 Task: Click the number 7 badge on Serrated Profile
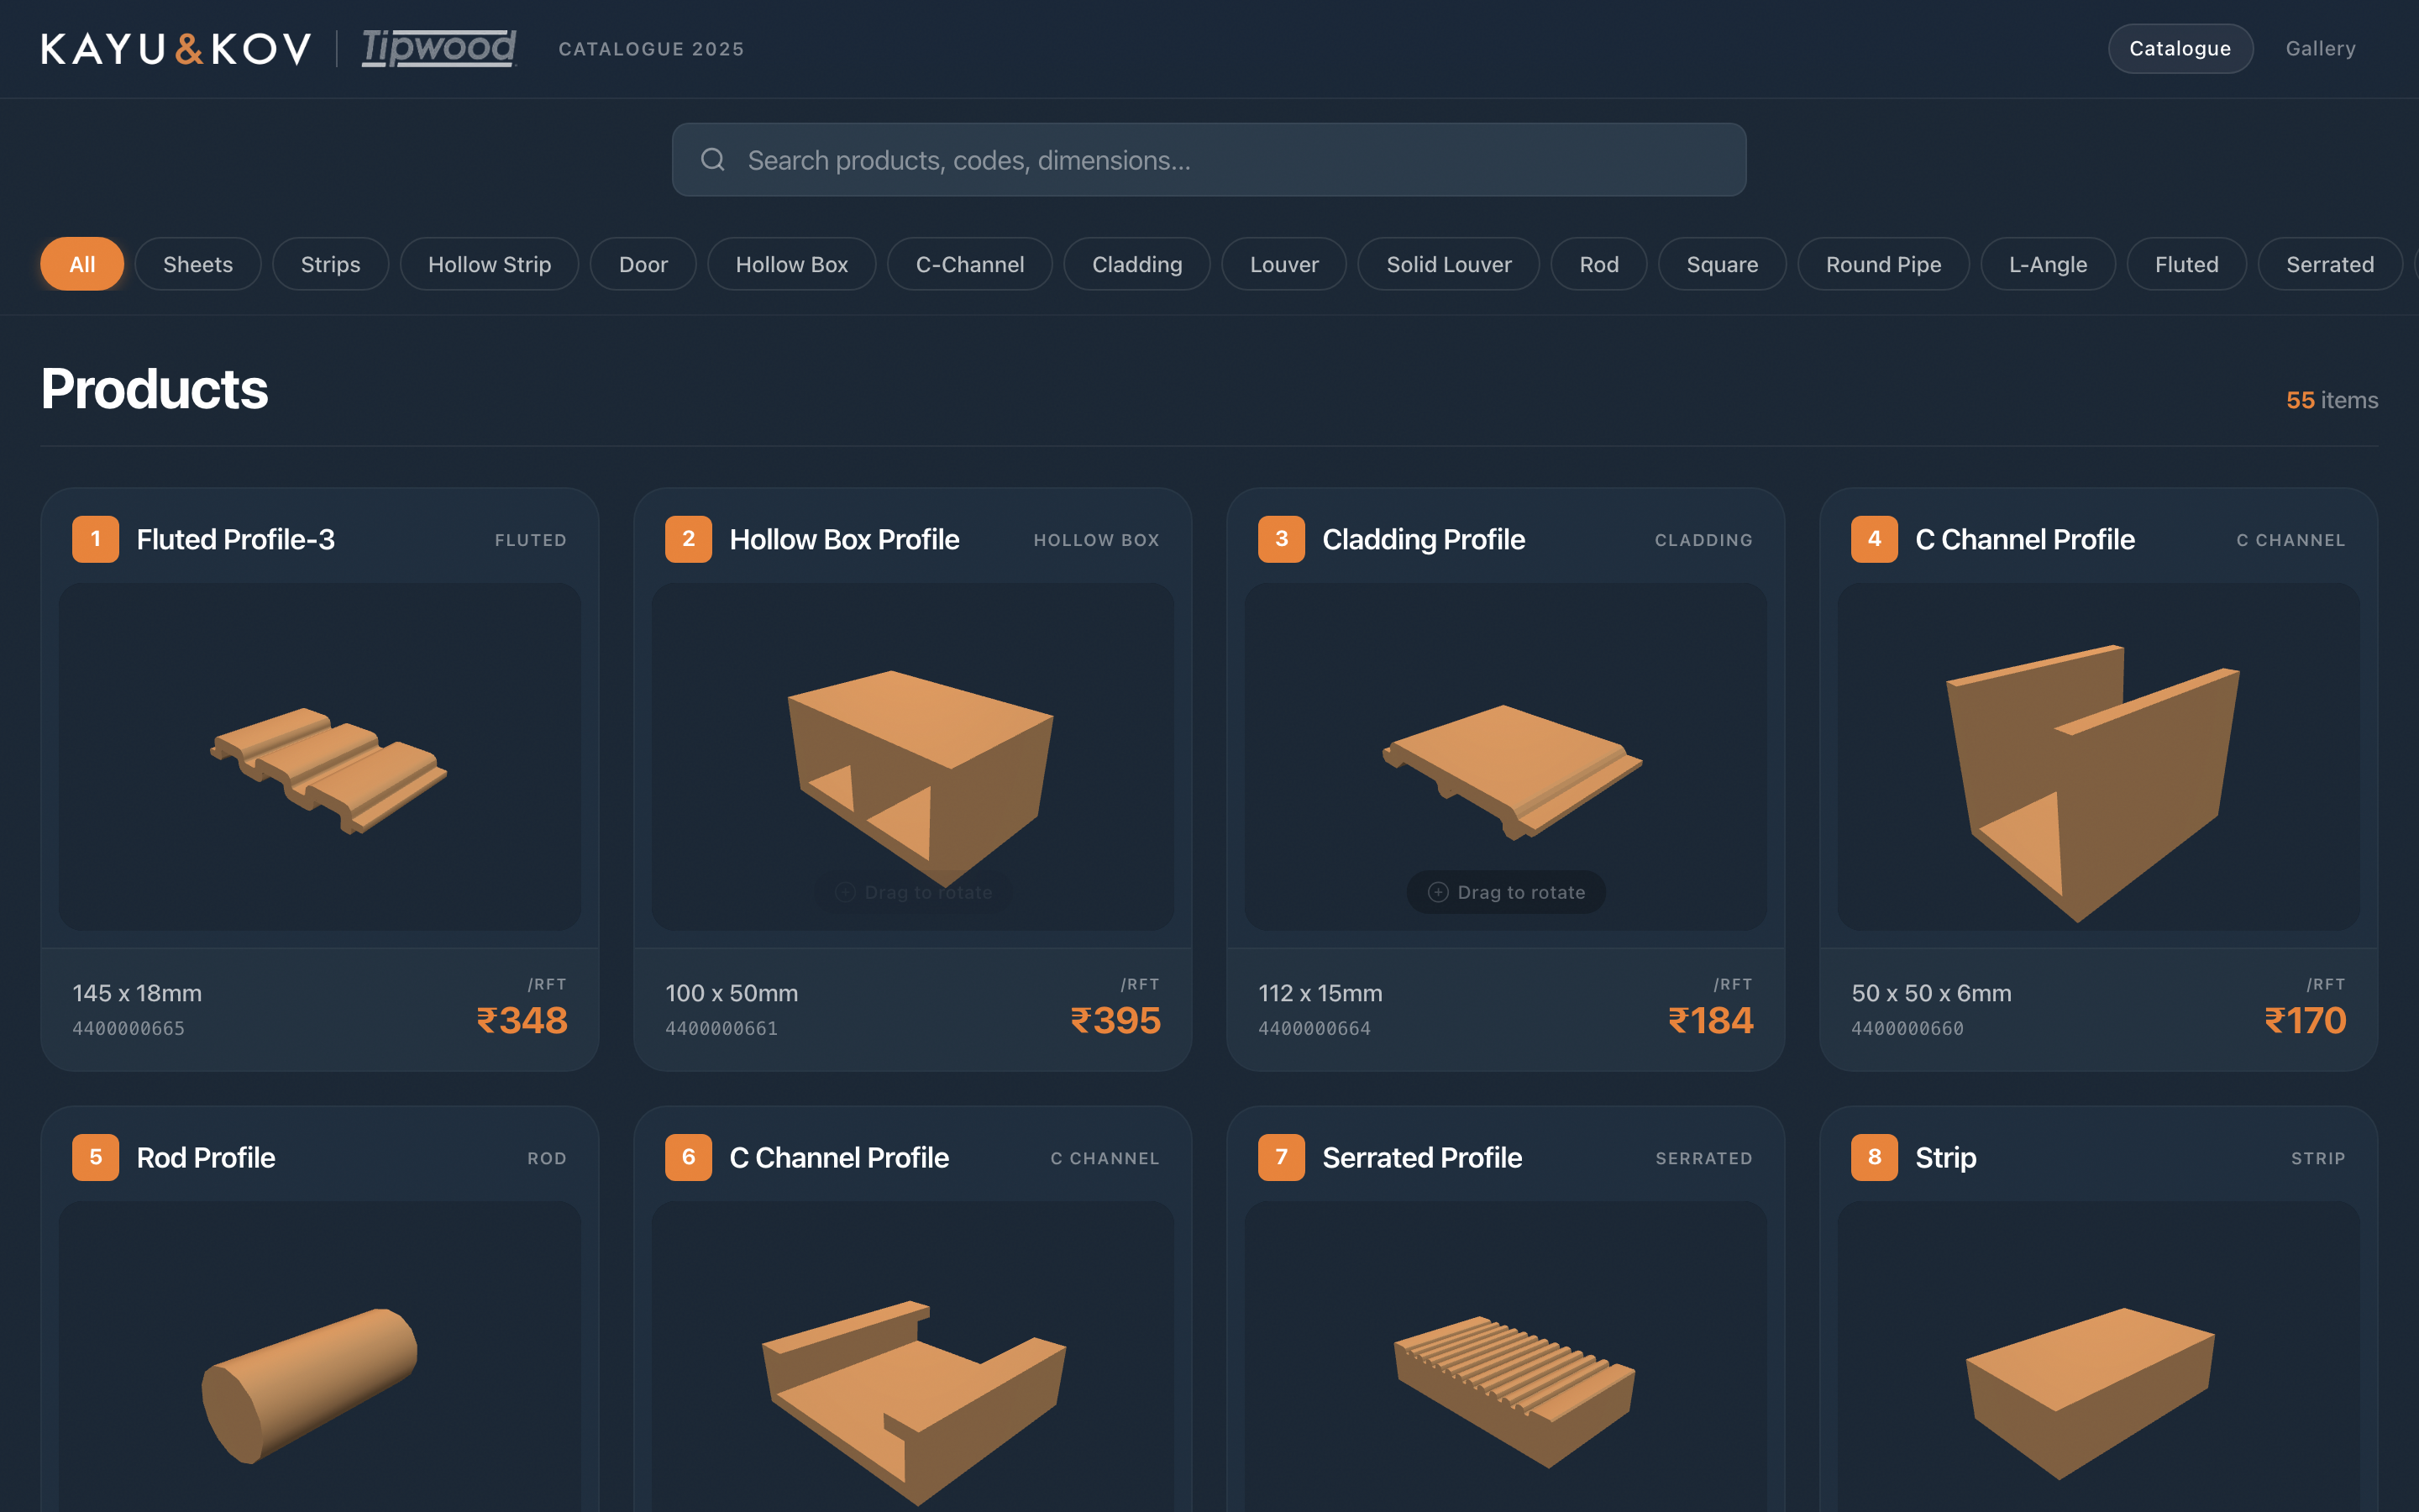tap(1282, 1157)
